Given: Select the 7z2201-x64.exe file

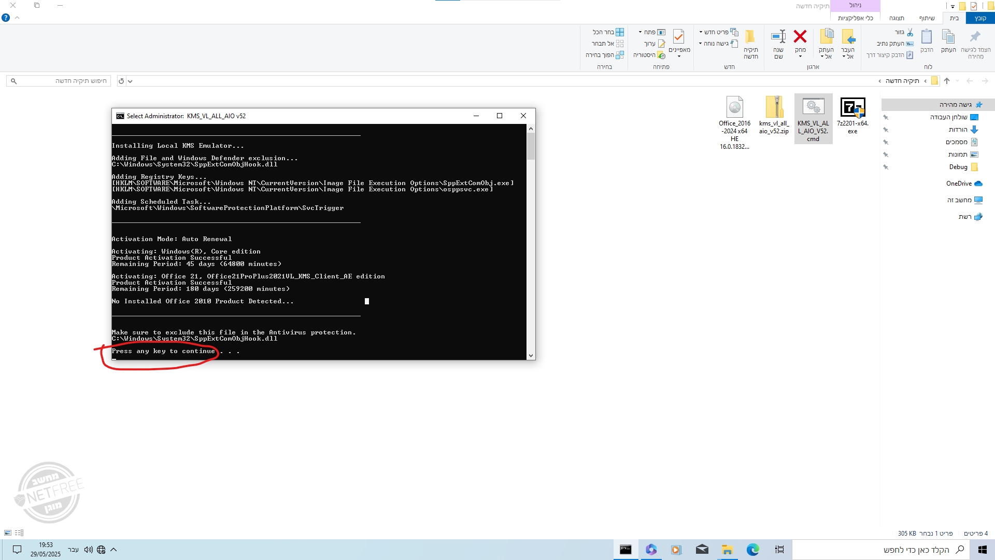Looking at the screenshot, I should click(852, 115).
